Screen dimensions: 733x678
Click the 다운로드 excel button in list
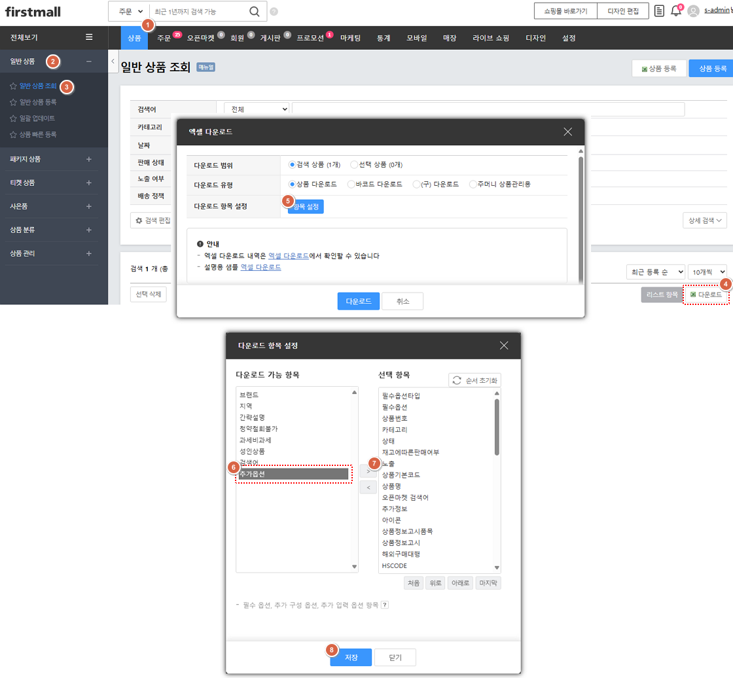[x=706, y=294]
